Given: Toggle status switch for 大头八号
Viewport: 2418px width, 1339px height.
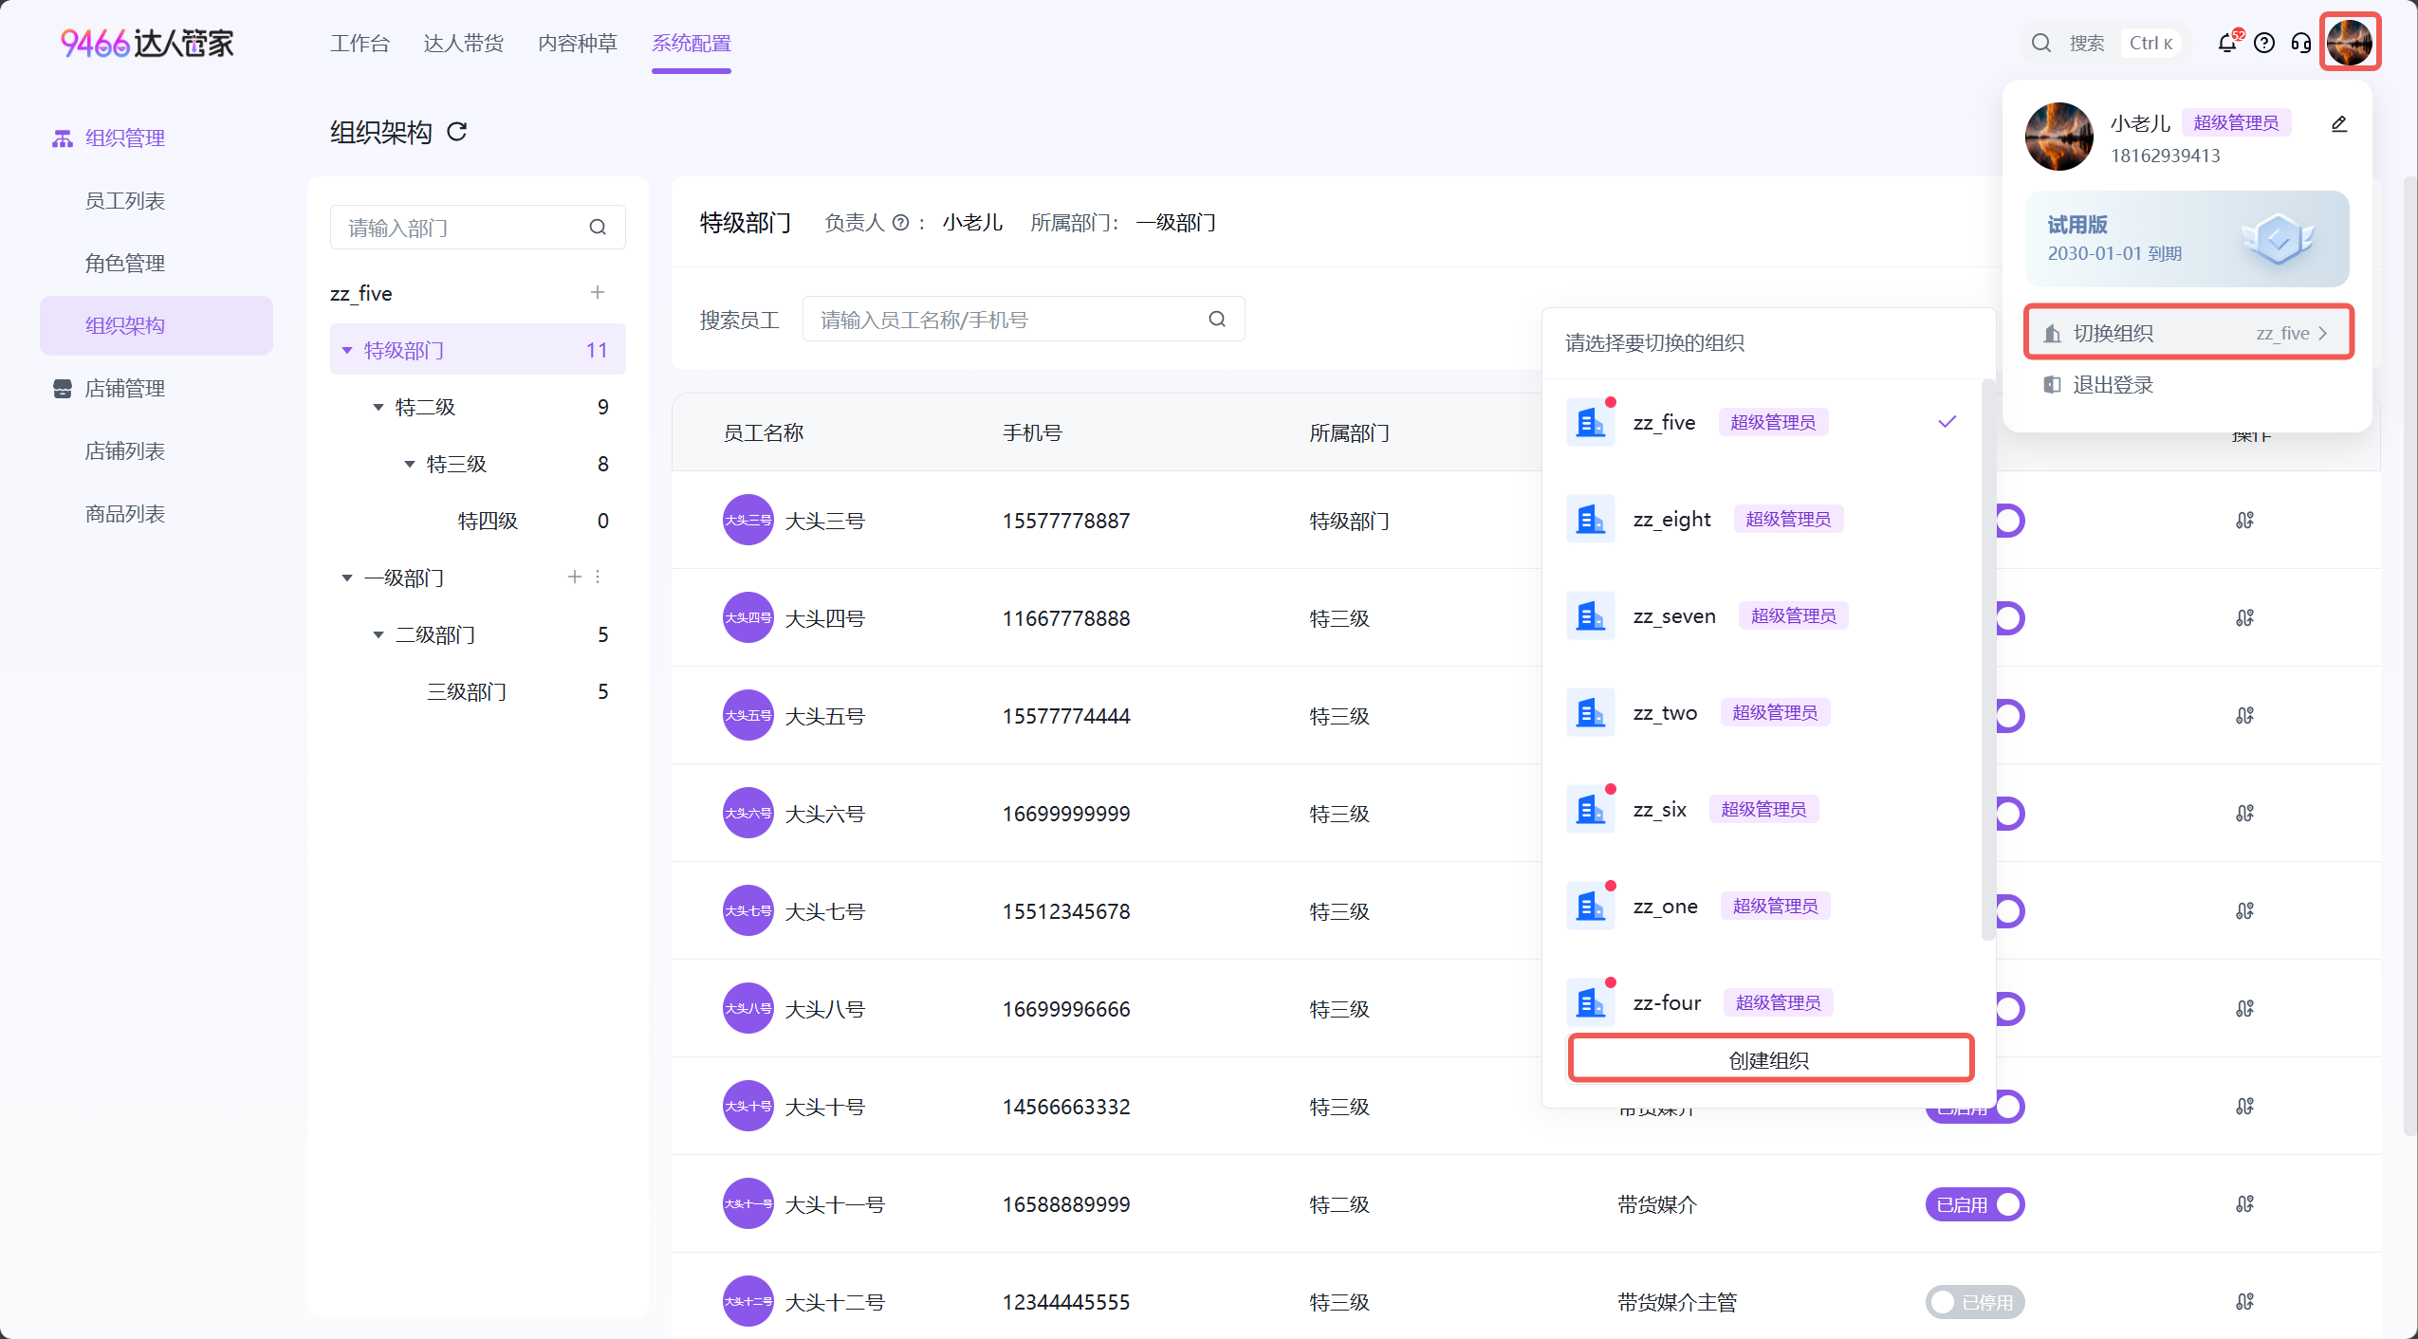Looking at the screenshot, I should tap(2010, 1009).
